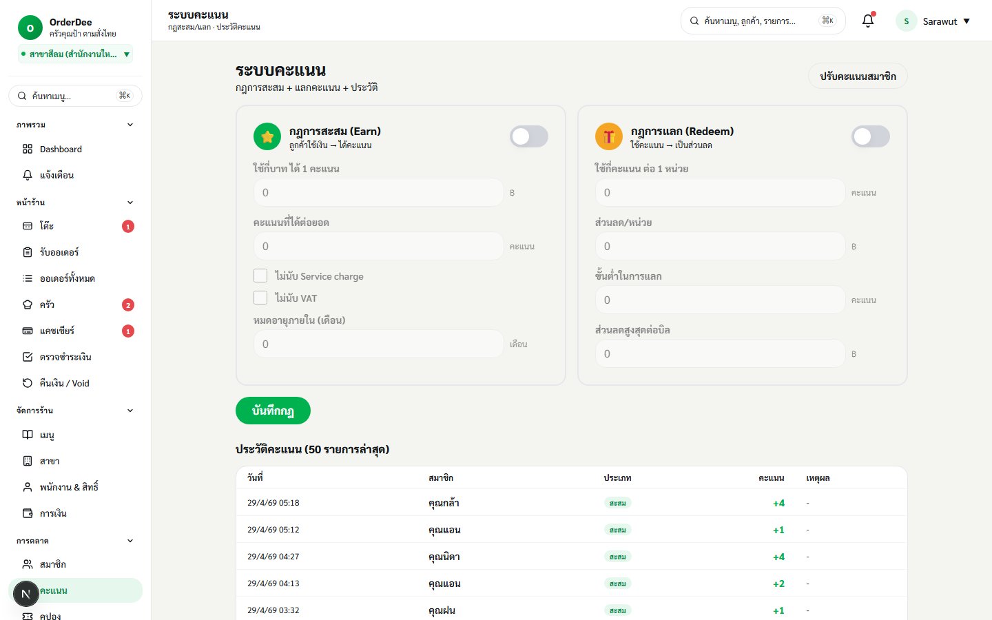
Task: Click the คูปอง ticket icon
Action: pos(28,616)
